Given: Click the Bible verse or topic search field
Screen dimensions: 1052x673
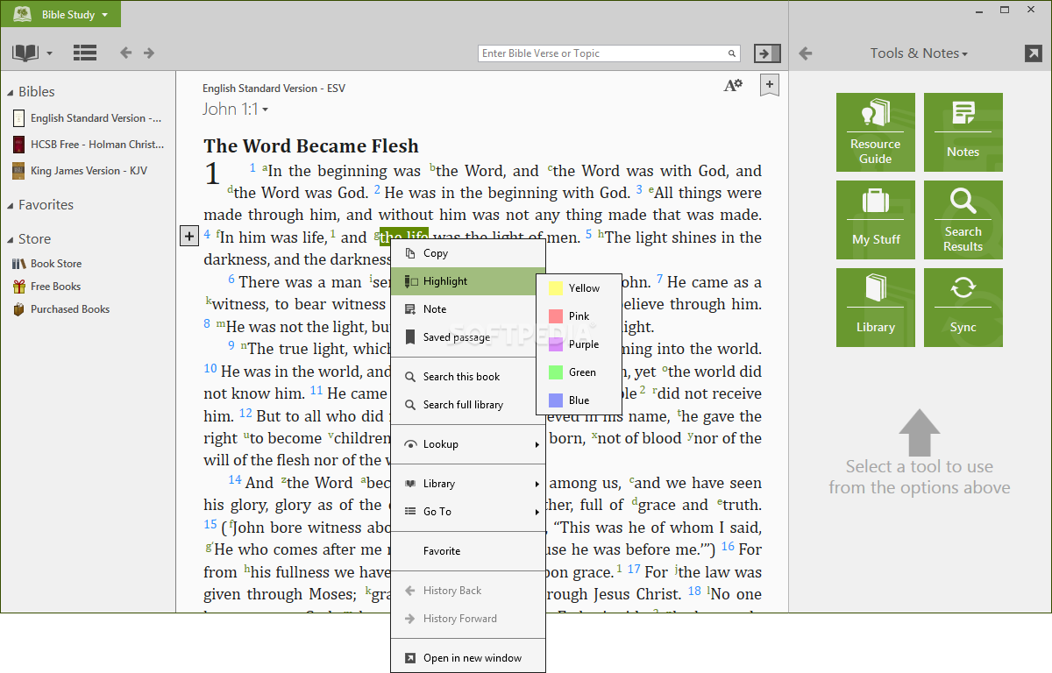Looking at the screenshot, I should (608, 53).
